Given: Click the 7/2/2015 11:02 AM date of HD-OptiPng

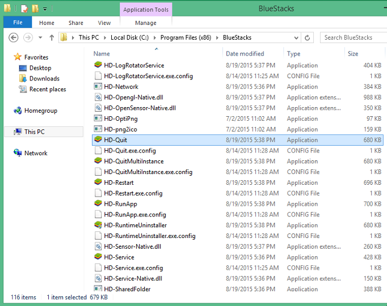Looking at the screenshot, I should pos(250,118).
